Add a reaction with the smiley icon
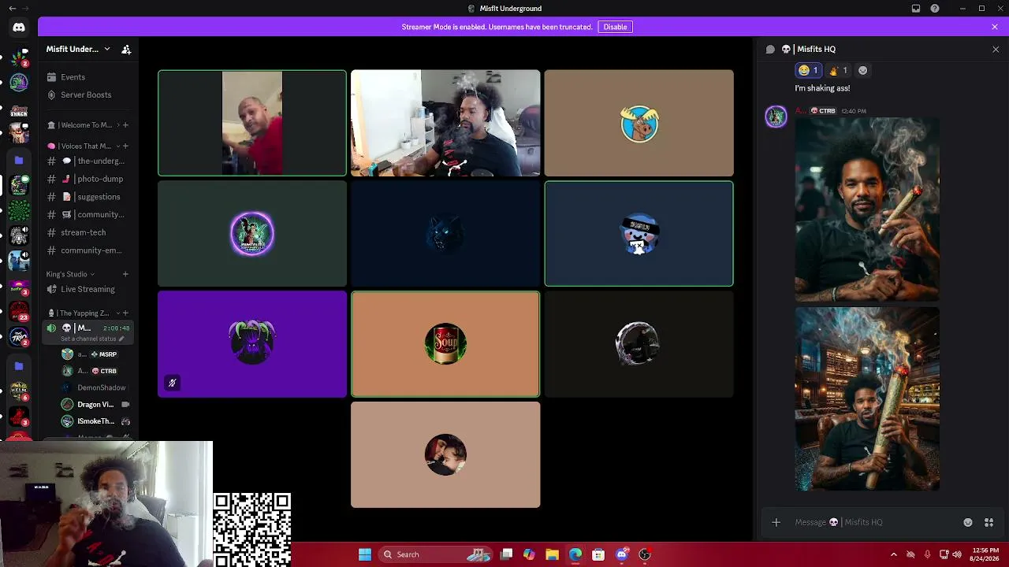The width and height of the screenshot is (1009, 567). coord(862,70)
